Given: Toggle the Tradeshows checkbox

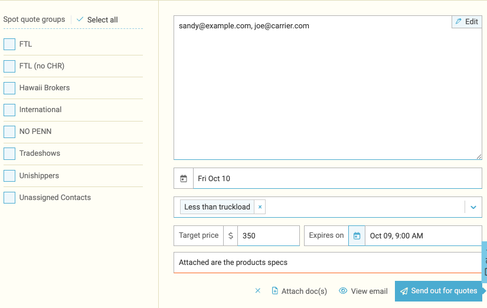Looking at the screenshot, I should (9, 153).
